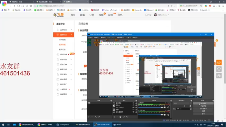Toggle visibility of the text source
The width and height of the screenshot is (226, 127).
133,108
